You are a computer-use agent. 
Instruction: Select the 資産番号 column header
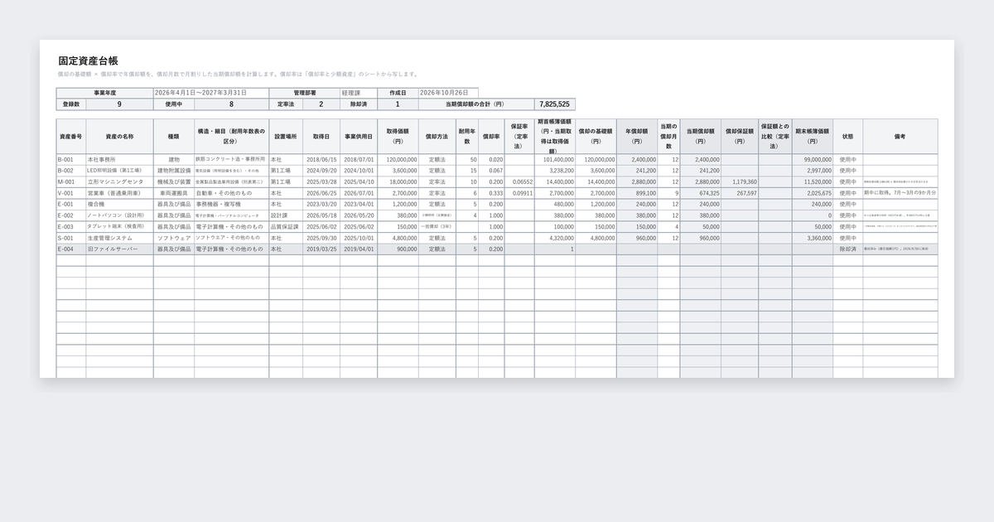pyautogui.click(x=71, y=136)
